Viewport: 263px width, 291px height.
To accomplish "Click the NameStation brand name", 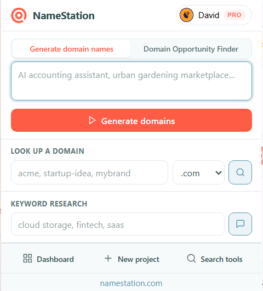I will click(64, 15).
